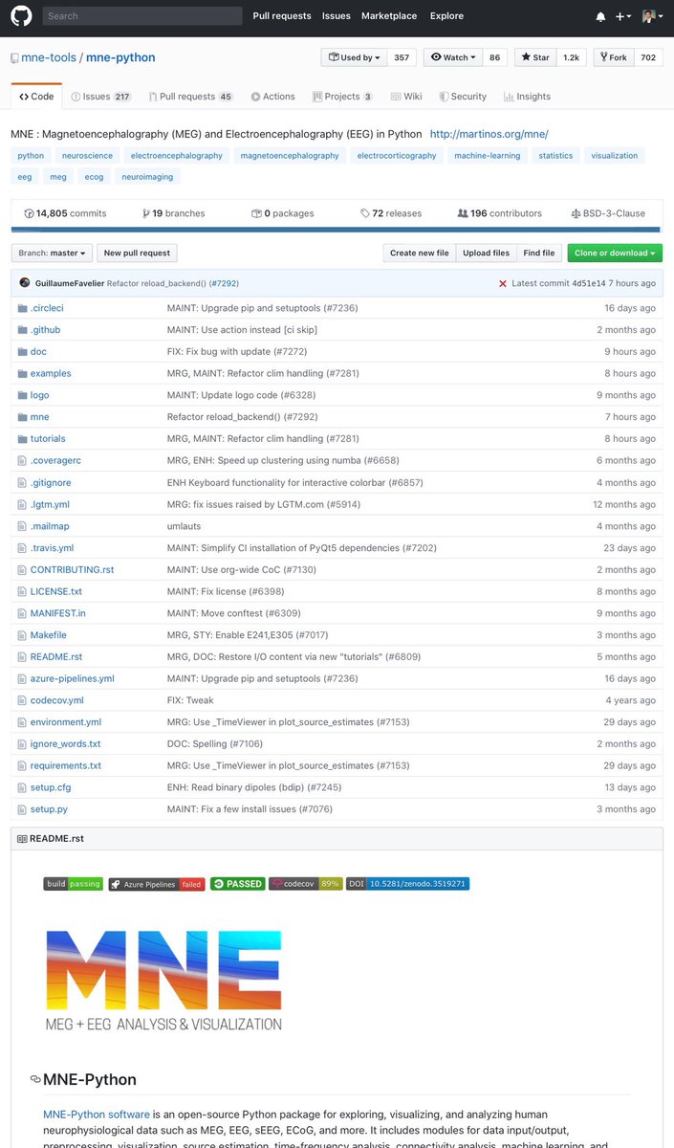The image size is (674, 1148).
Task: Star the mne-python repository
Action: tap(535, 57)
